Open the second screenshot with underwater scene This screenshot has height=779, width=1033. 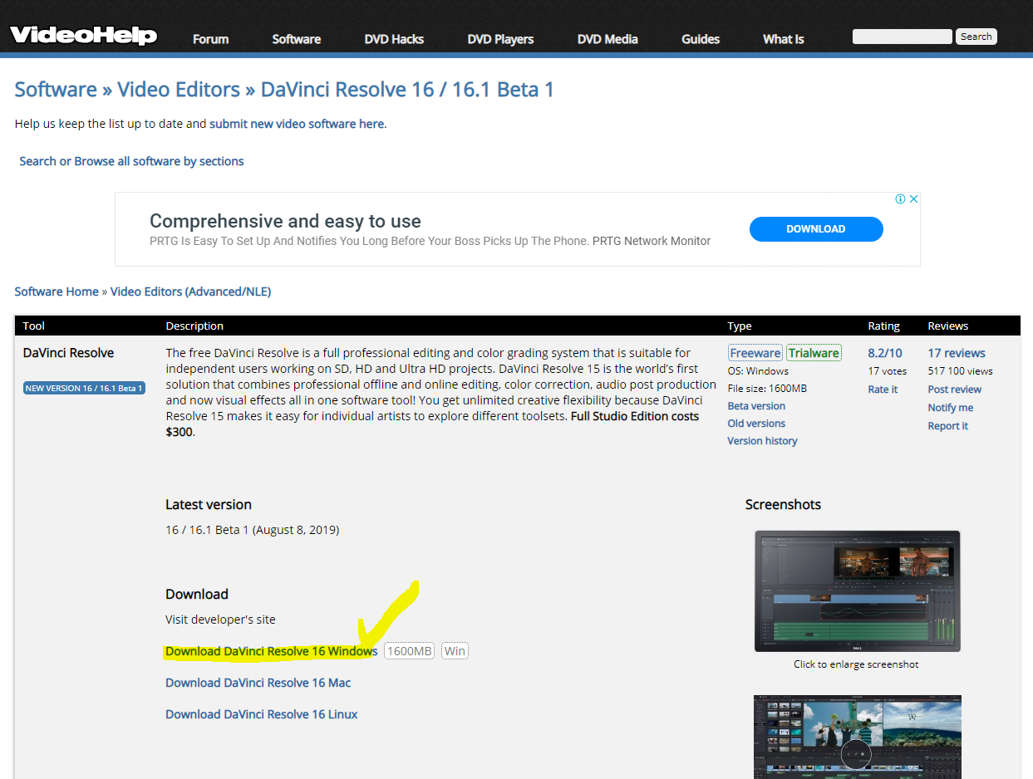858,737
